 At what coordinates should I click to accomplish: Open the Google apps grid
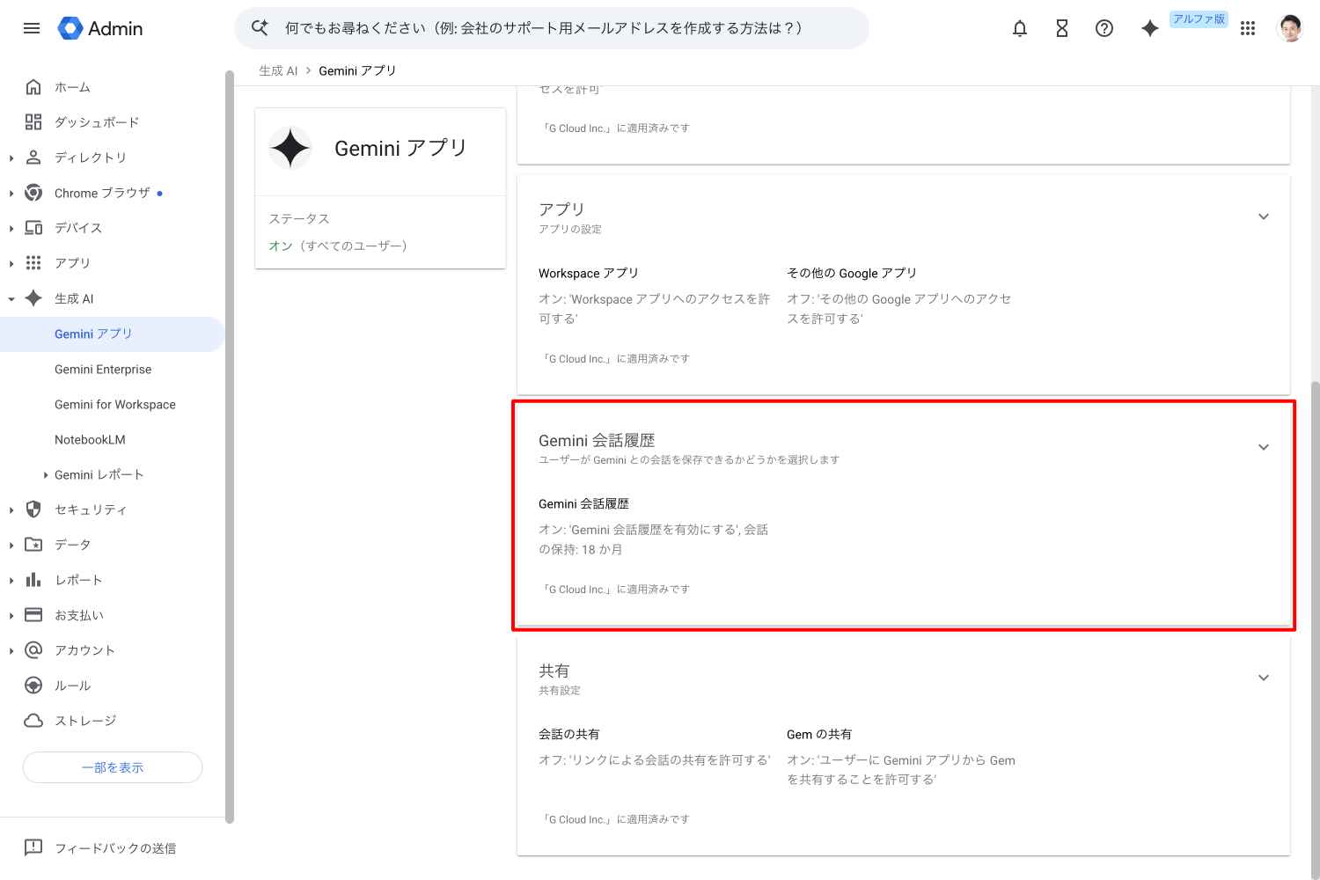click(x=1248, y=28)
